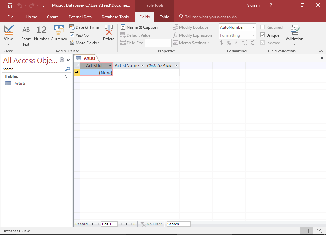Open Help question mark
The width and height of the screenshot is (326, 235).
tap(271, 5)
